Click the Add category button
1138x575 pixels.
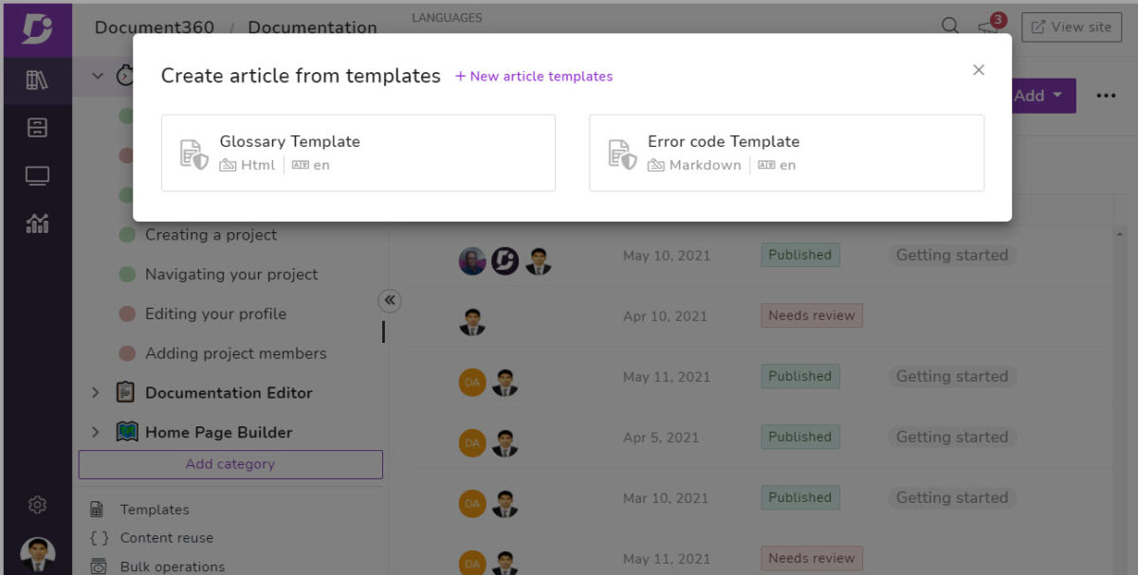pos(230,464)
